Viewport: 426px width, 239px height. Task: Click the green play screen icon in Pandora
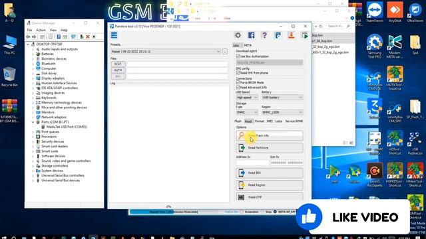click(305, 35)
